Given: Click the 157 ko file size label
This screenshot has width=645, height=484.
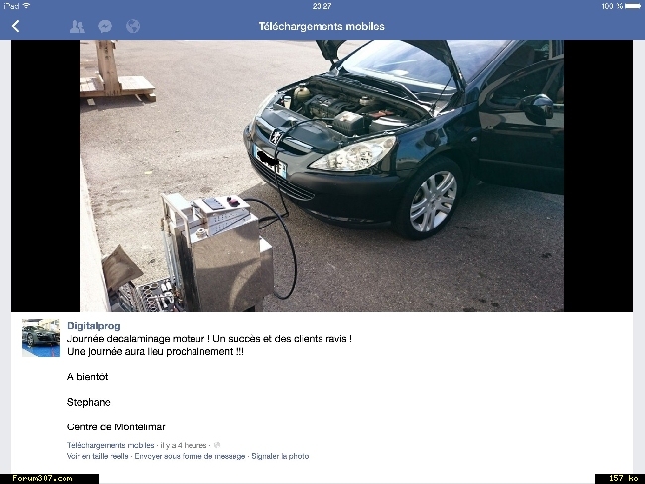Looking at the screenshot, I should [623, 478].
